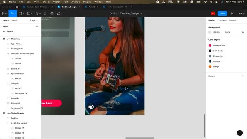This screenshot has height=139, width=247.
Task: Select Page 1 in Pages list
Action: click(10, 31)
